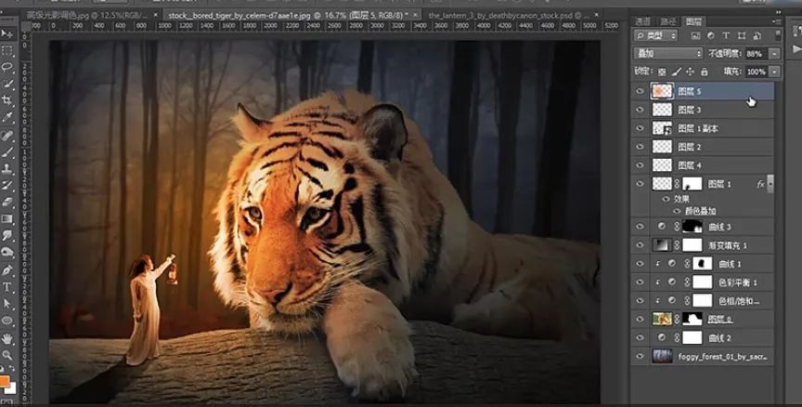
Task: Click the 曲线 1 layer mask thumbnail
Action: (x=704, y=265)
